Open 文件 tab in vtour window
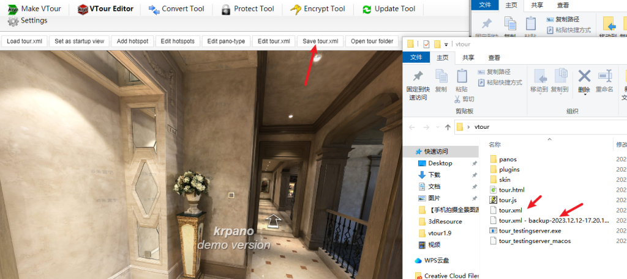627x279 pixels. click(x=416, y=58)
